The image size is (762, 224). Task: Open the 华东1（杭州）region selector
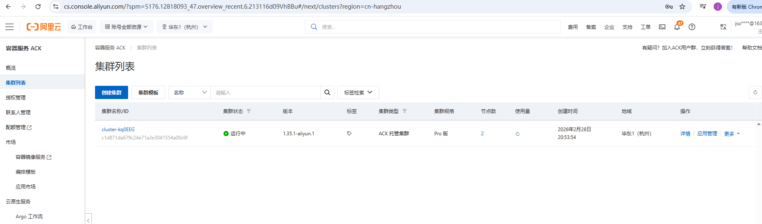185,27
